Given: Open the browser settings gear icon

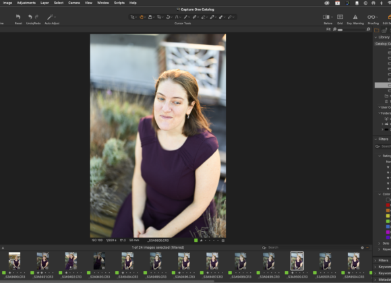Looking at the screenshot, I should coord(362,247).
